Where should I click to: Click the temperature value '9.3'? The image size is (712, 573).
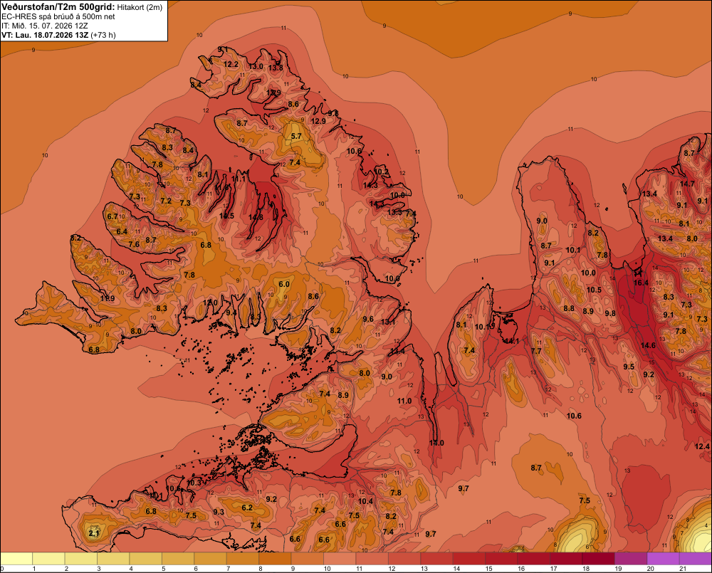point(219,512)
